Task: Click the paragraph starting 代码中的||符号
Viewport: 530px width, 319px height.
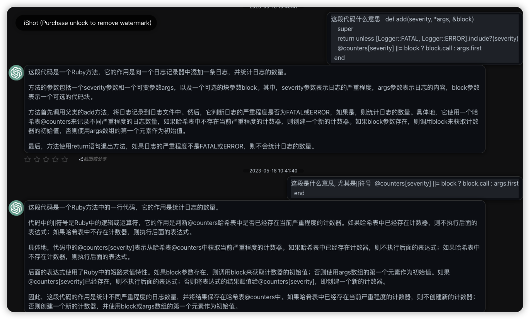Action: 253,227
